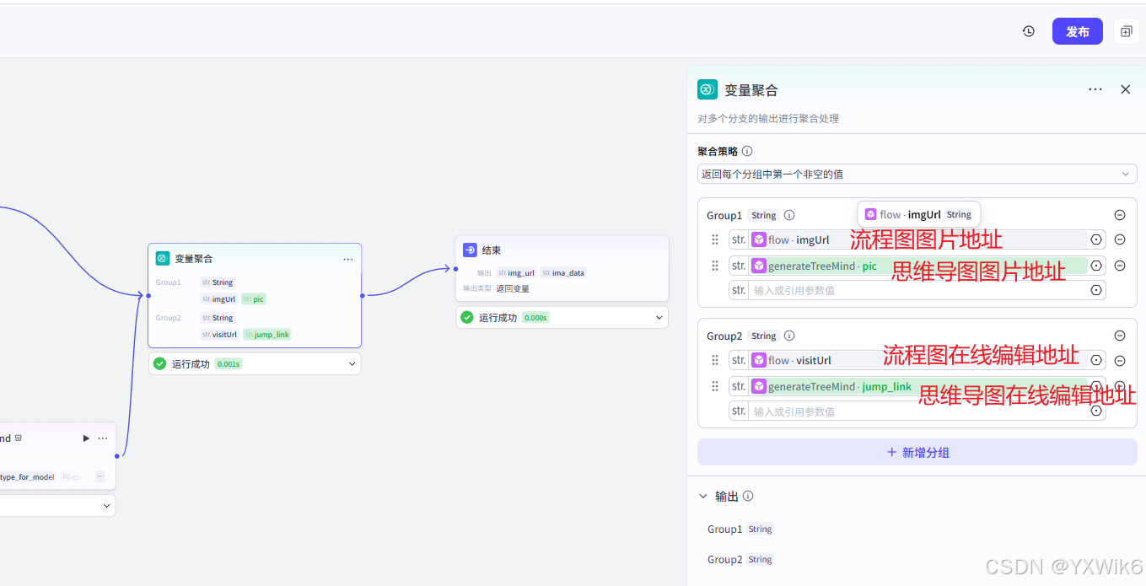
Task: Click 新增分组 to add a group
Action: coord(917,453)
